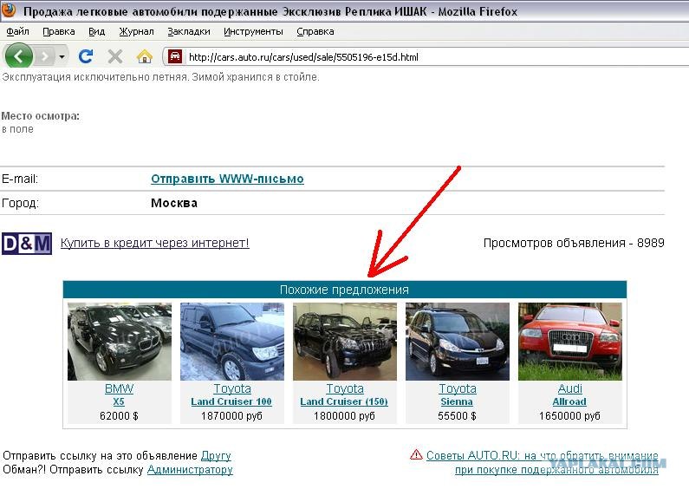Click the text в поле
Image resolution: width=689 pixels, height=489 pixels.
(17, 129)
